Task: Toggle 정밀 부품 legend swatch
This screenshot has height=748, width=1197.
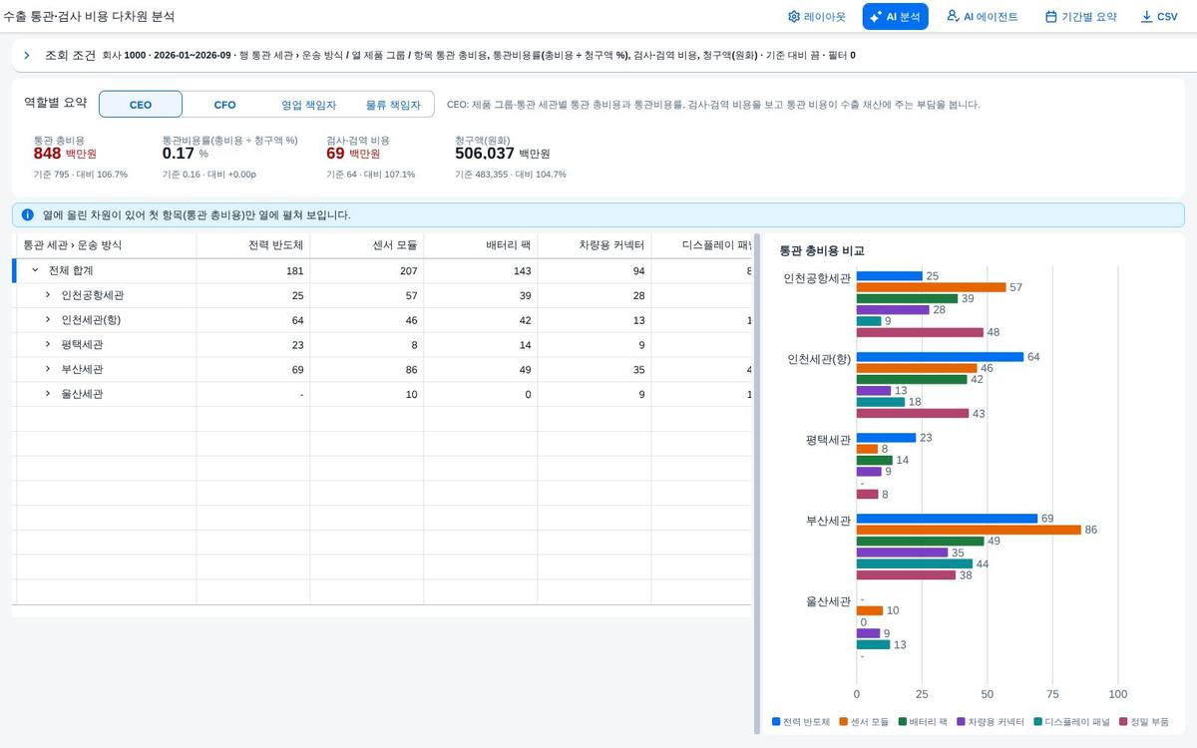Action: (x=1122, y=721)
